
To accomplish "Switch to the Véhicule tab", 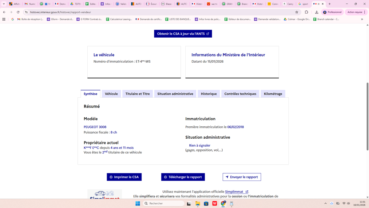I will click(x=111, y=94).
